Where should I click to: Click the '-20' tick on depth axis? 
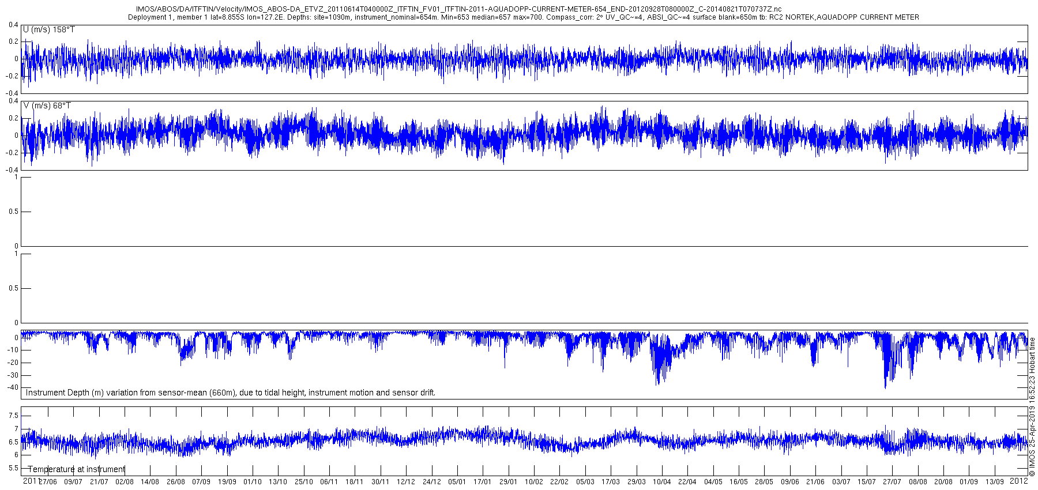tap(13, 363)
